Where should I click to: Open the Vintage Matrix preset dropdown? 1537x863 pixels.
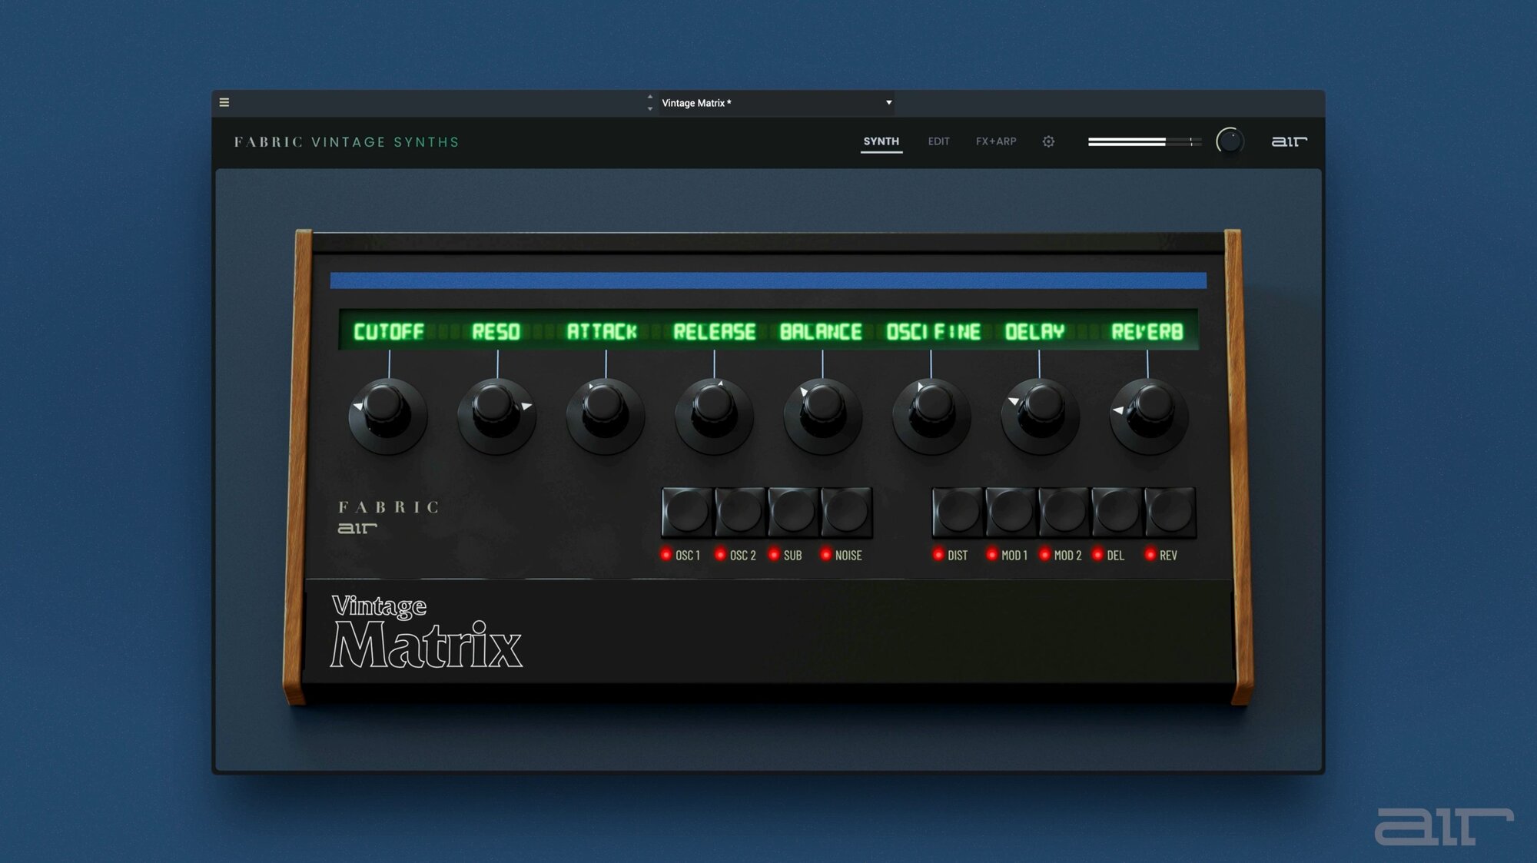pyautogui.click(x=776, y=103)
